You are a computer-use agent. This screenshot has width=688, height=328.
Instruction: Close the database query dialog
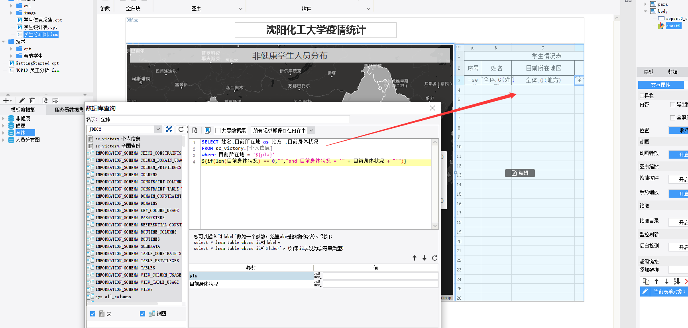click(x=432, y=108)
